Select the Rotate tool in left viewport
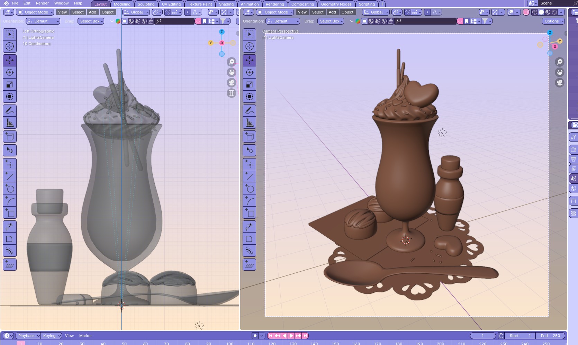 10,72
